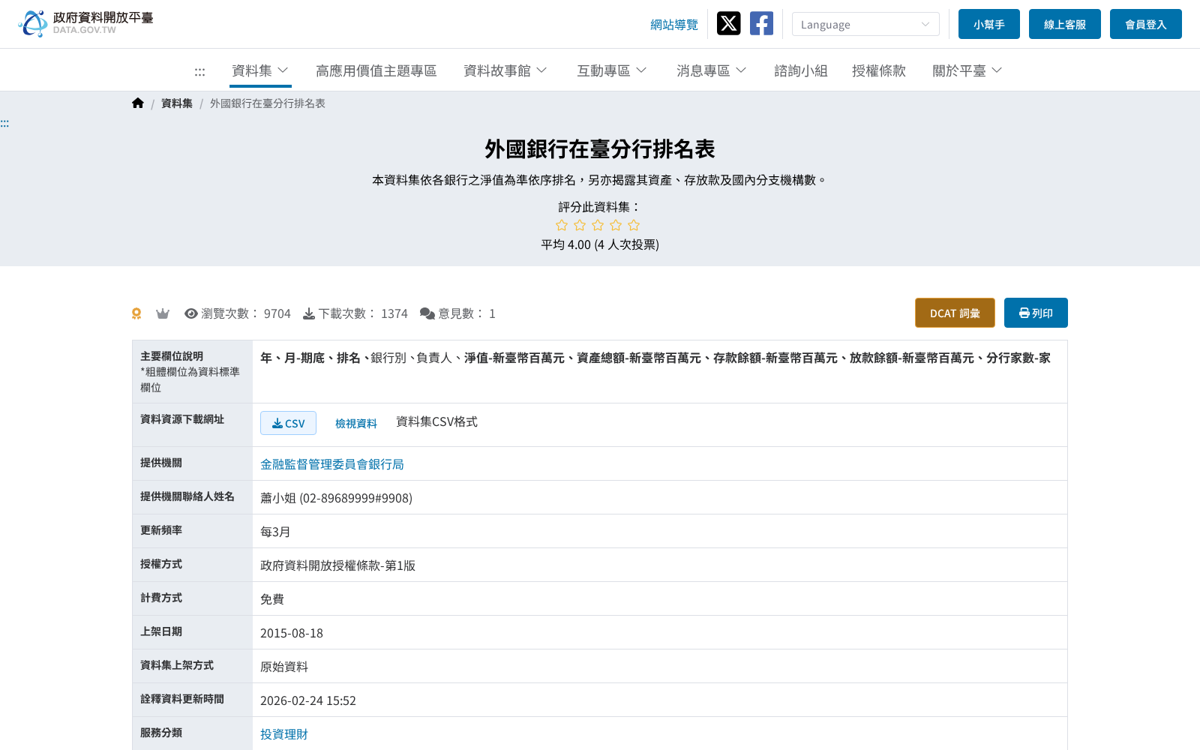Click the contact 蕭小姐 (02-89689999#9908)

point(336,498)
